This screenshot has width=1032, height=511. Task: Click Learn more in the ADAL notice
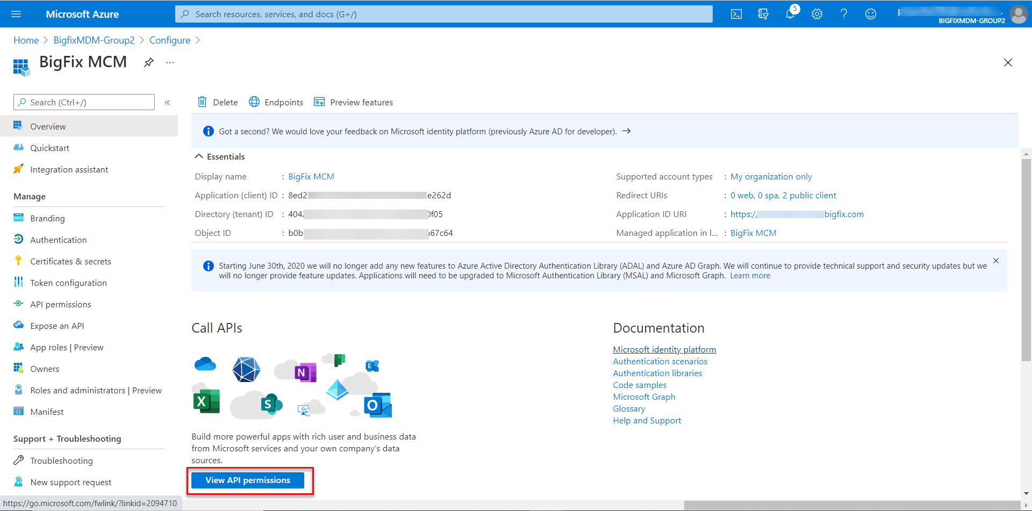pyautogui.click(x=750, y=276)
